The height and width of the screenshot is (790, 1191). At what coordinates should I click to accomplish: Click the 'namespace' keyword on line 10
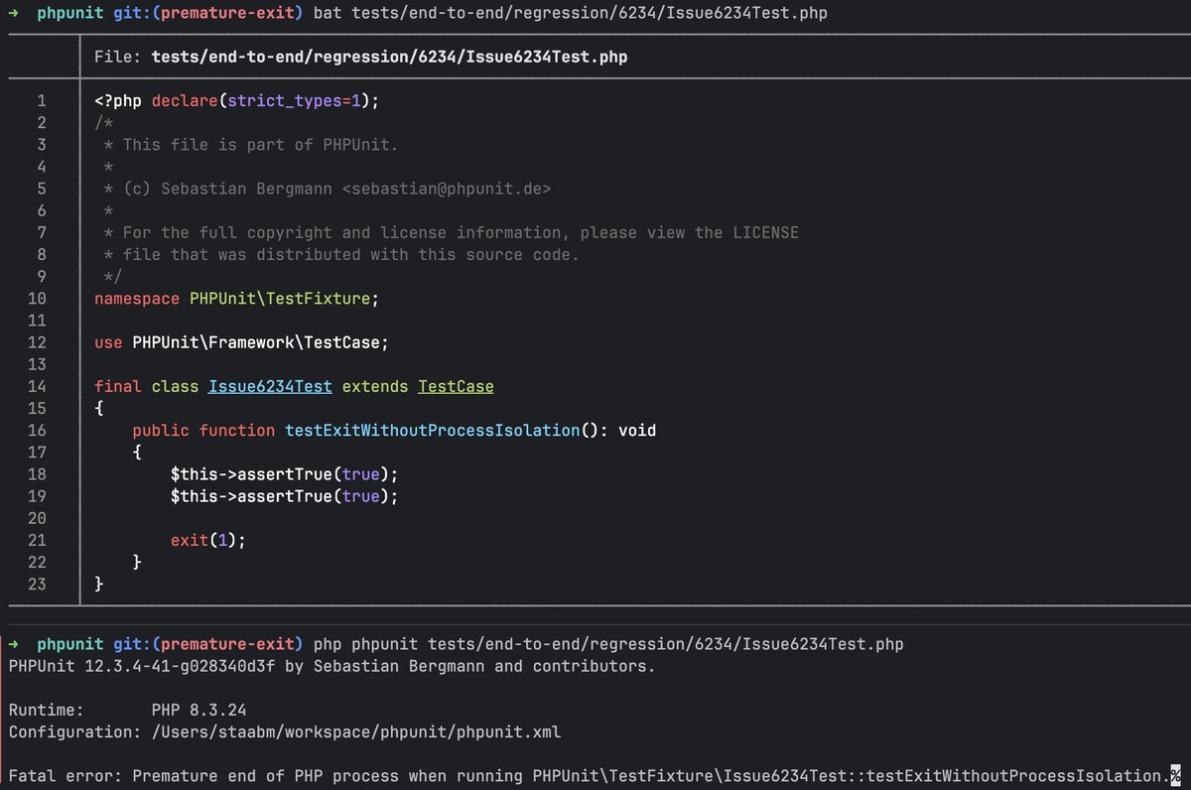137,298
